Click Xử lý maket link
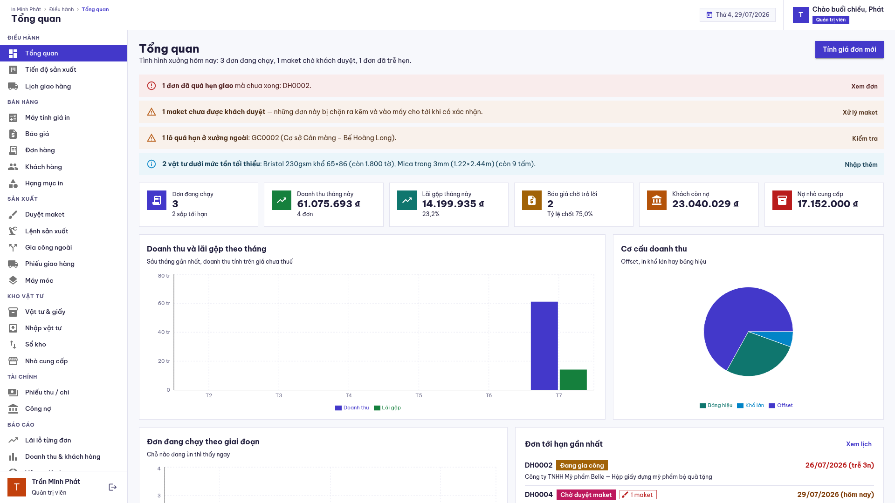This screenshot has height=503, width=895. click(860, 112)
